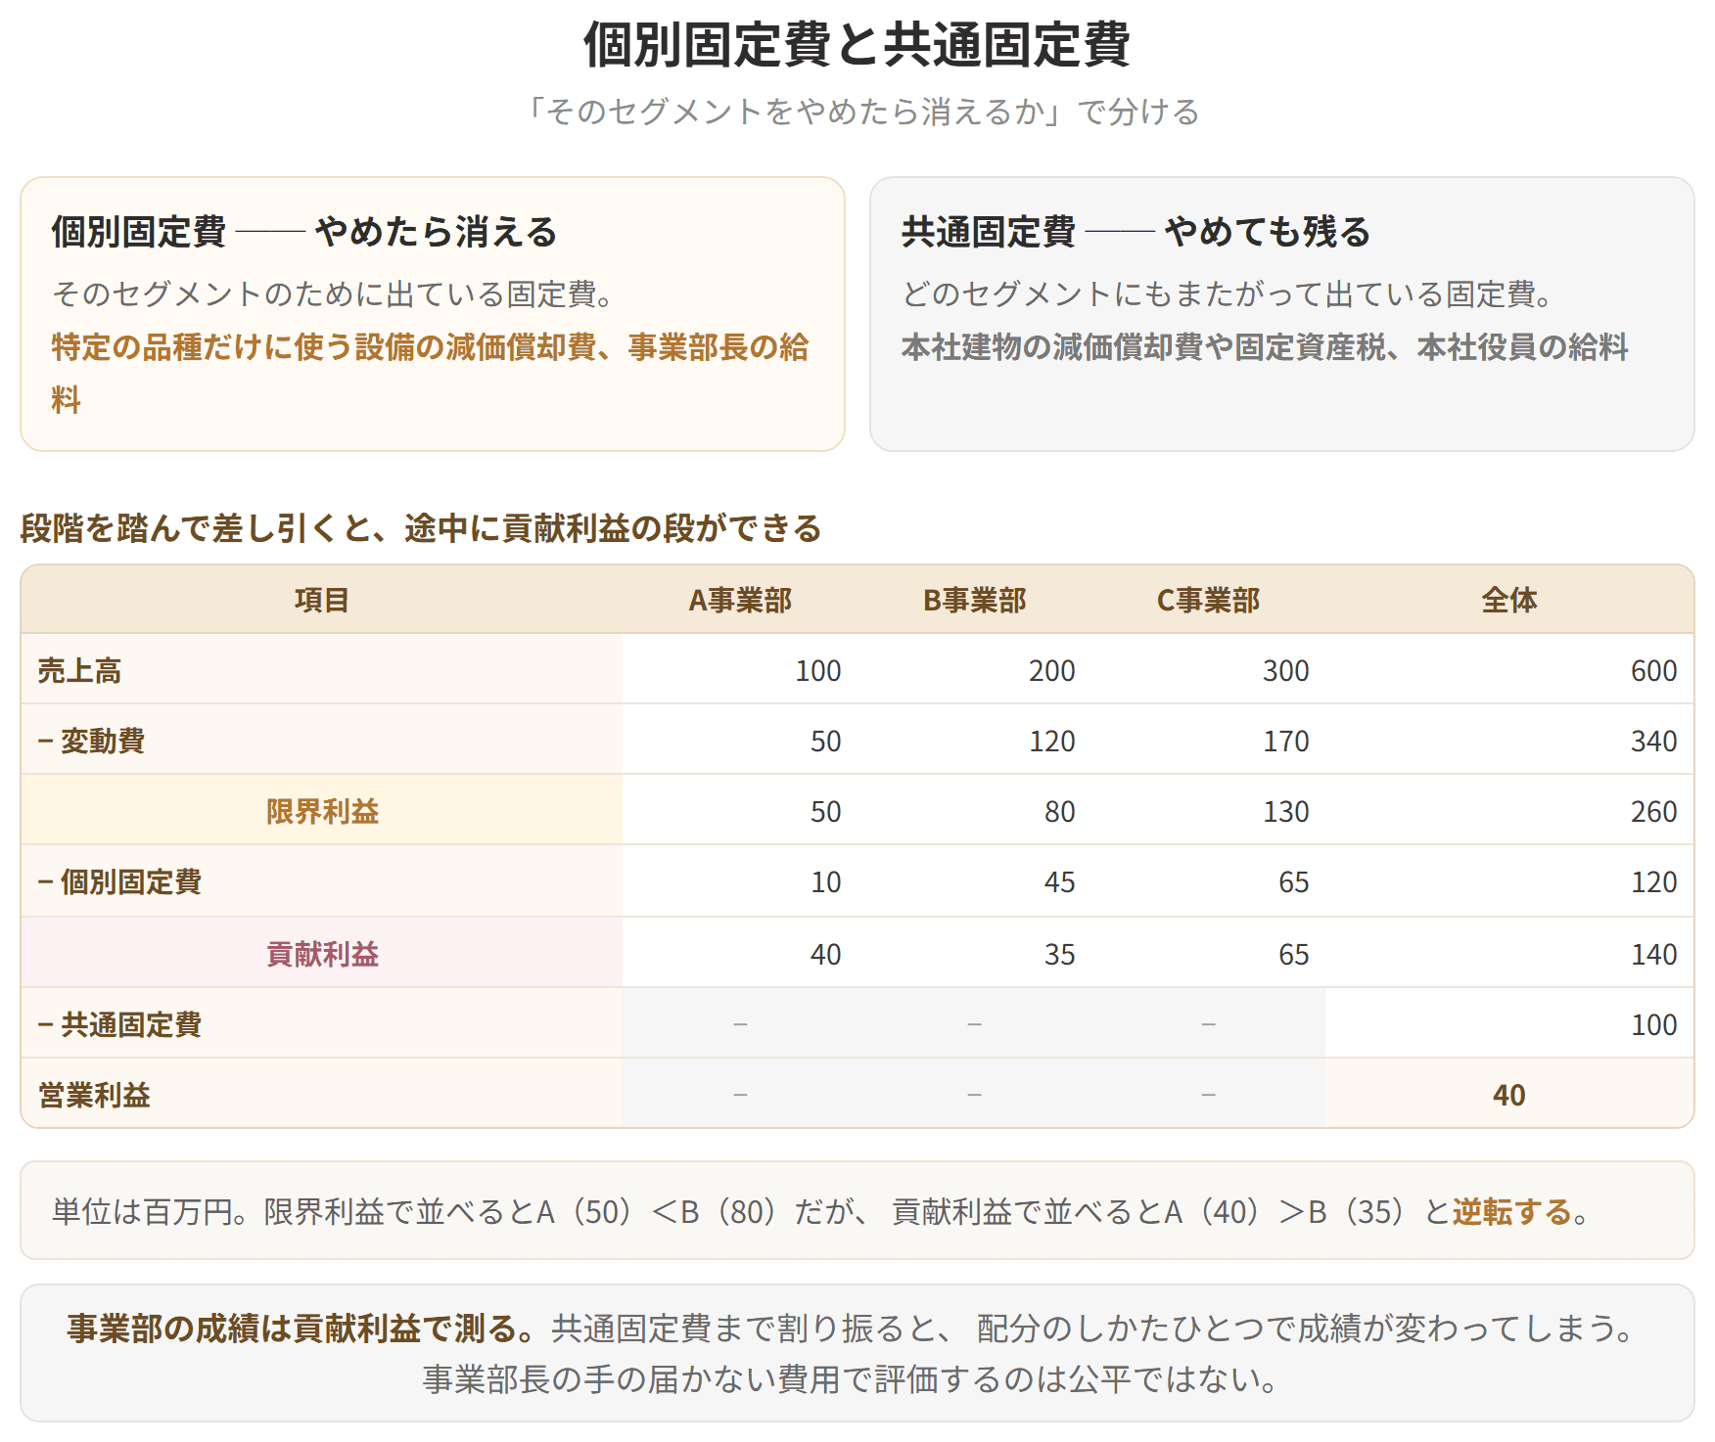Image resolution: width=1715 pixels, height=1442 pixels.
Task: Click the highlighted word 逆転する
Action: [x=1511, y=1211]
